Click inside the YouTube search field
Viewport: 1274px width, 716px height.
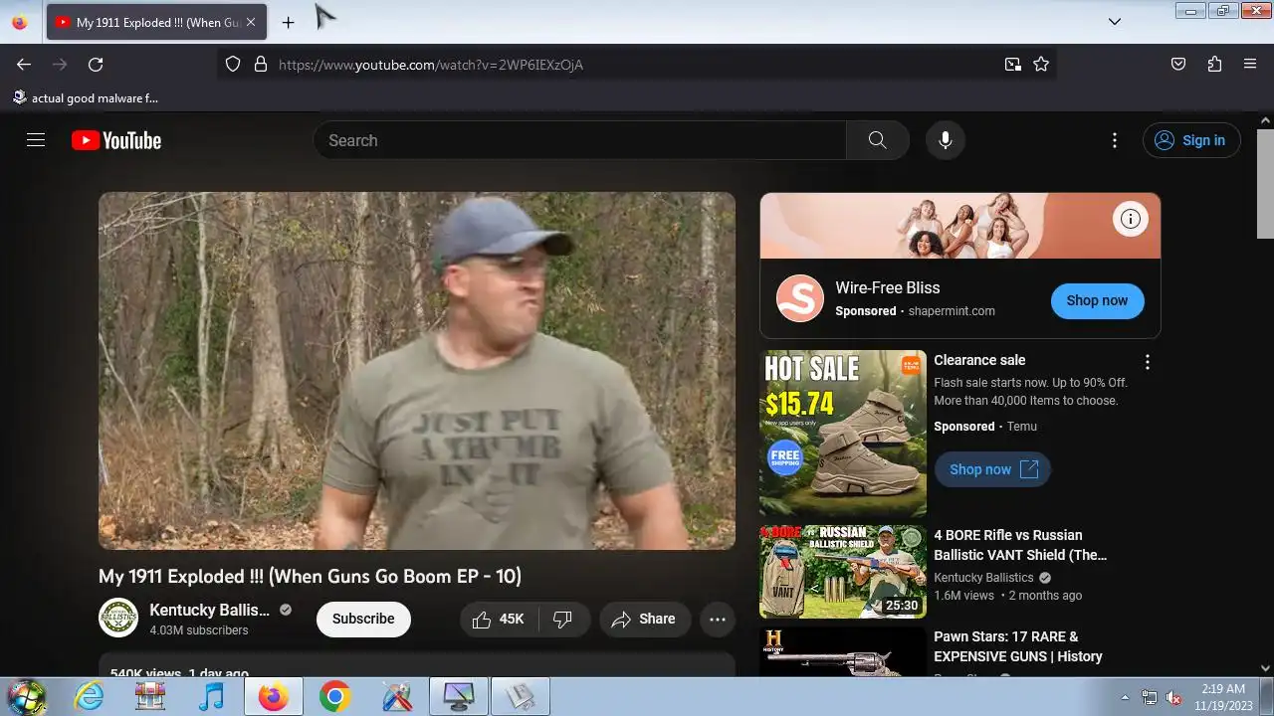pyautogui.click(x=580, y=140)
